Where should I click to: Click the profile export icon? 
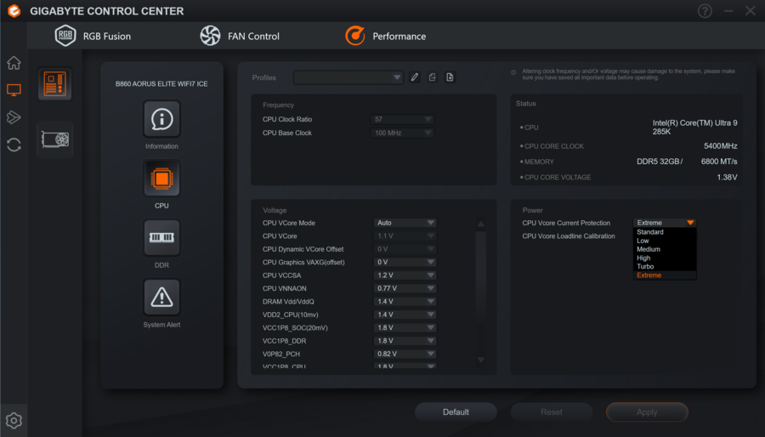pos(433,77)
